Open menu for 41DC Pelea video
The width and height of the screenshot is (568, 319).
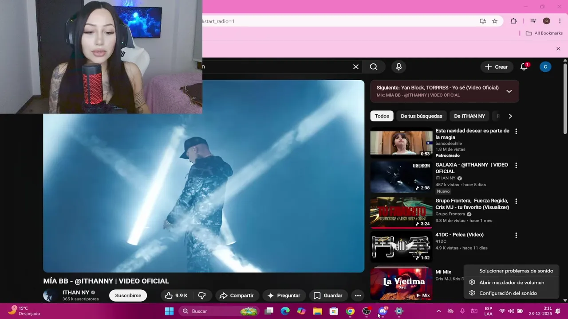516,235
